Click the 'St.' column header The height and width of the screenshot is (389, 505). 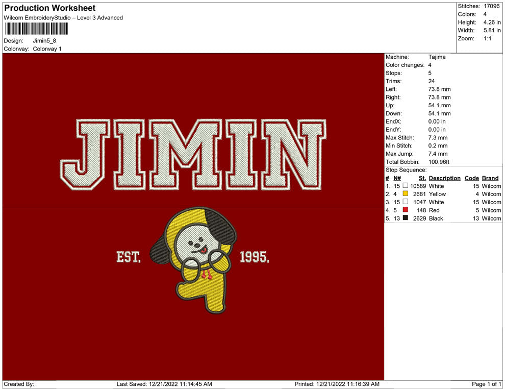(x=422, y=178)
